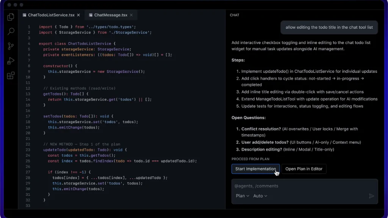Open the Plan mode dropdown

(x=242, y=196)
